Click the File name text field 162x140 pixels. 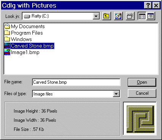76,82
